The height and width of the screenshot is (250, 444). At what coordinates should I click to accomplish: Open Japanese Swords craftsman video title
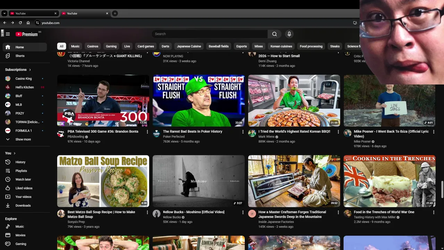coord(292,214)
